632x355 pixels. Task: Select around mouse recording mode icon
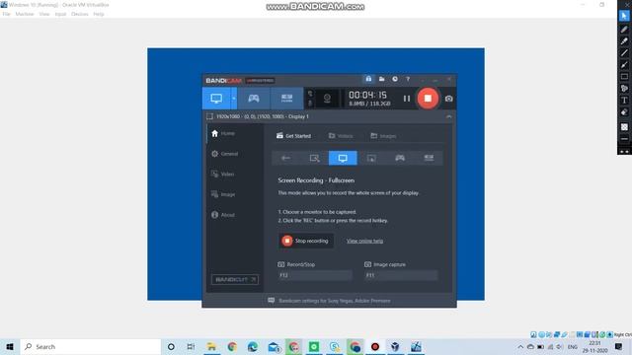pos(371,158)
